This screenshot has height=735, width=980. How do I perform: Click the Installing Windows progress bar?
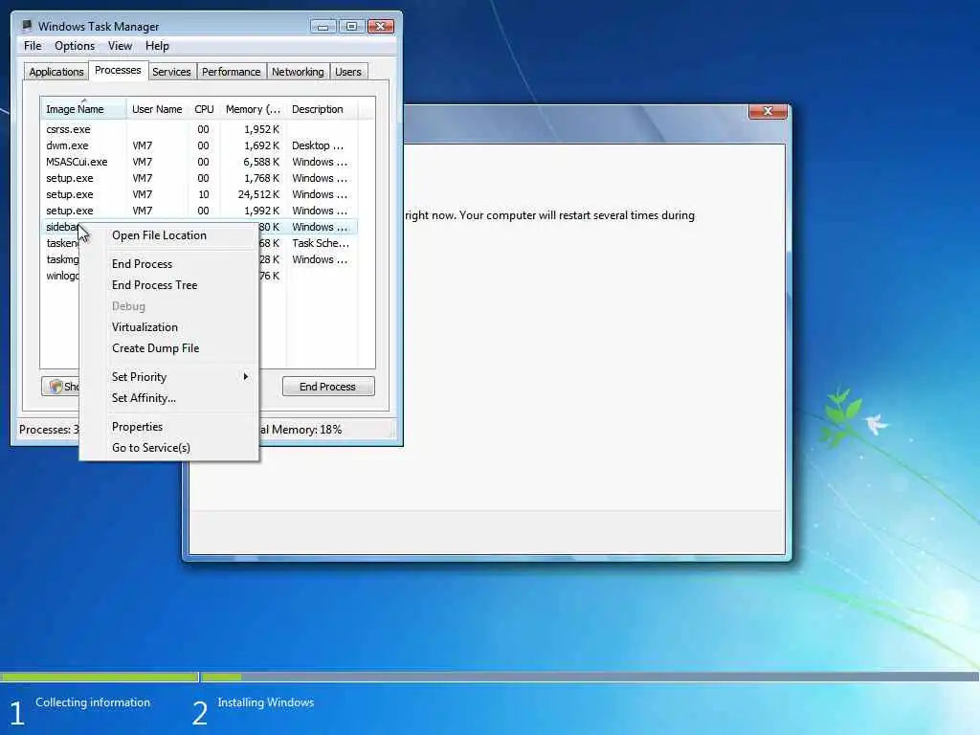(590, 677)
